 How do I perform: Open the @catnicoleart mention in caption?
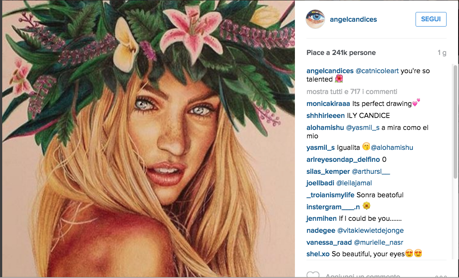377,71
